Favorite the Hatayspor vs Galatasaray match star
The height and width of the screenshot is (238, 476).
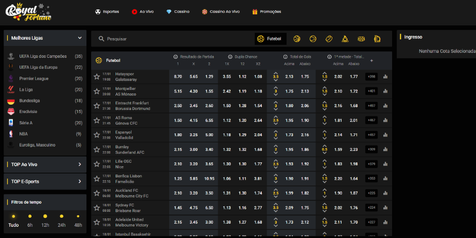click(96, 76)
